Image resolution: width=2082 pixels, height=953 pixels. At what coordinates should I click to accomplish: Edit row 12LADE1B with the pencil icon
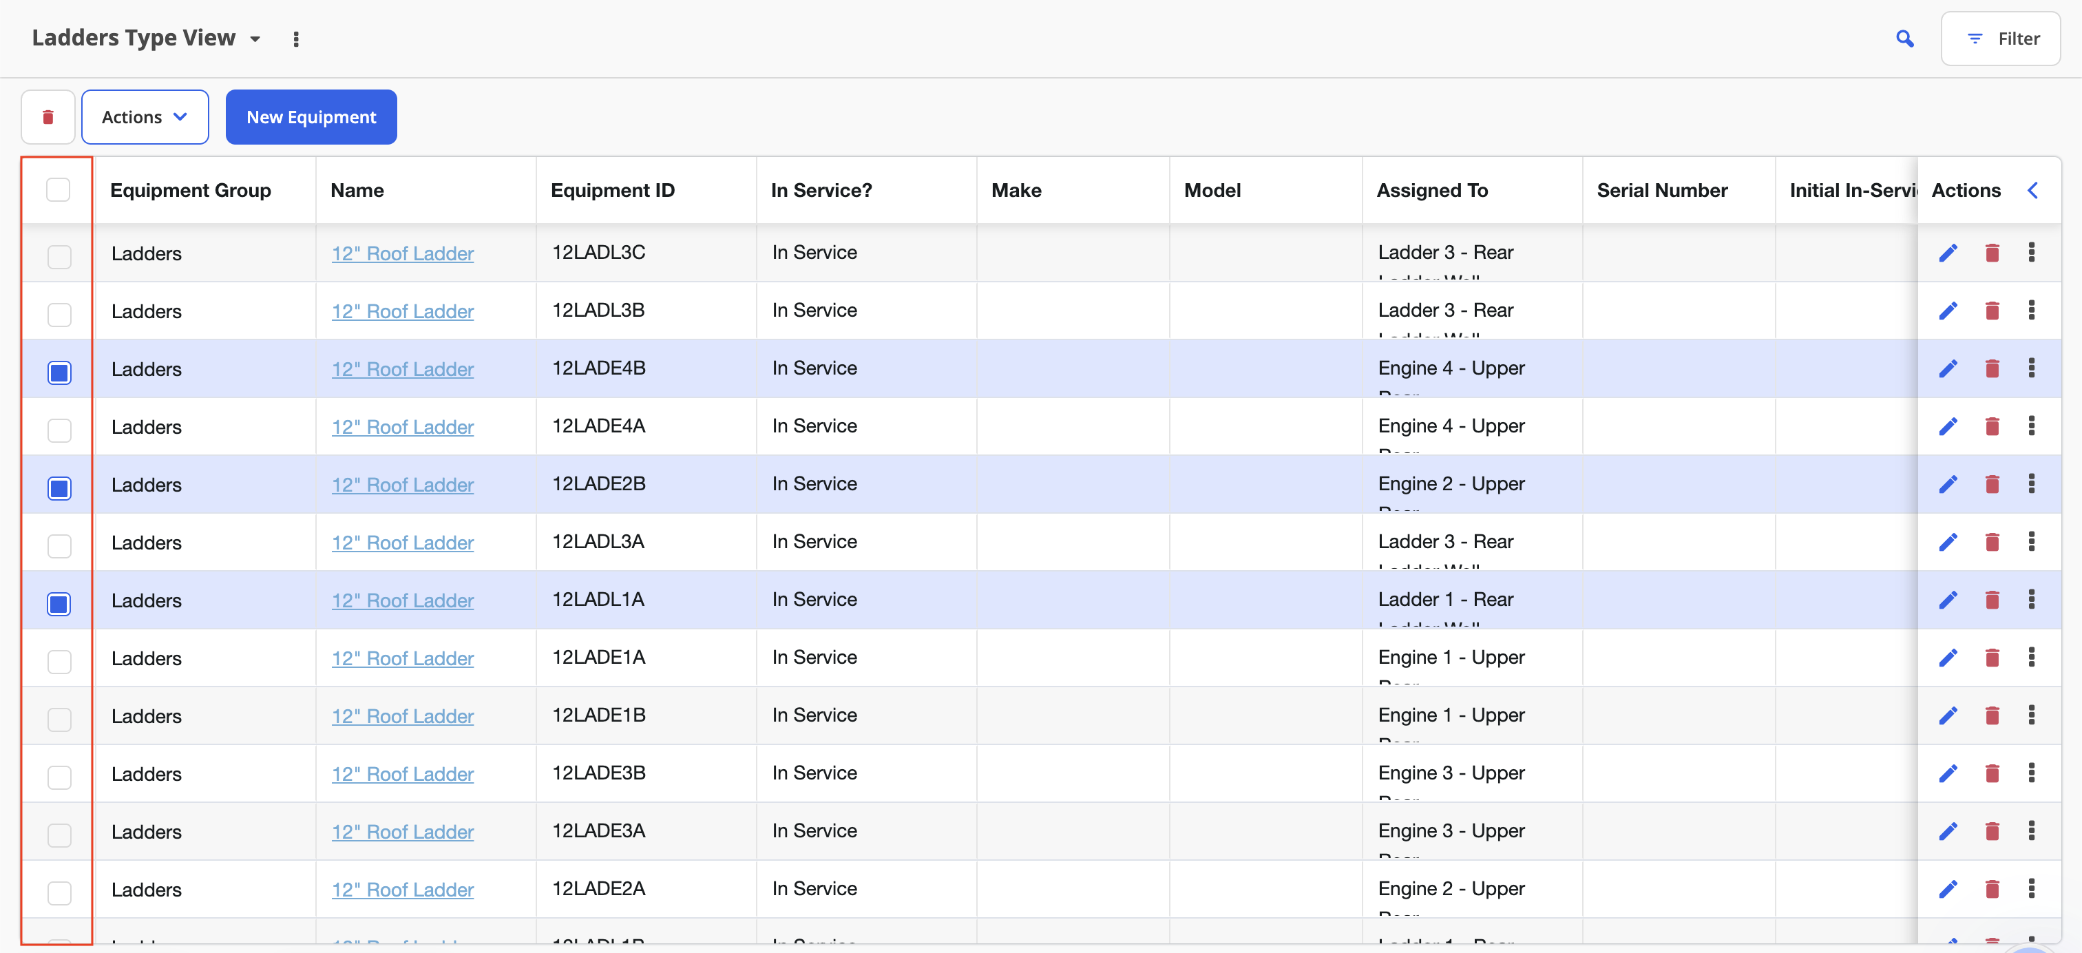coord(1948,715)
